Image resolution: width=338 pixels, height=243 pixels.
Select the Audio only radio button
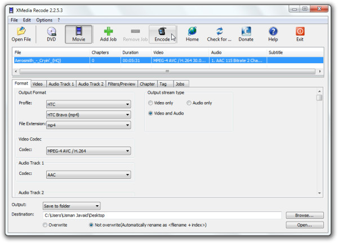coord(189,103)
